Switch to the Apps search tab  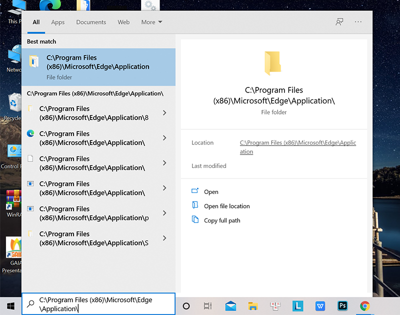coord(58,22)
